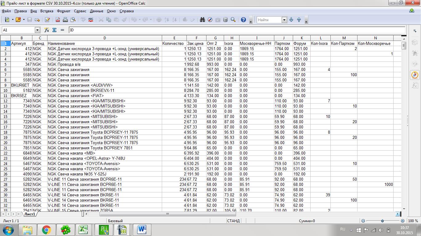
Task: Open the Вставка menu
Action: [x=47, y=11]
